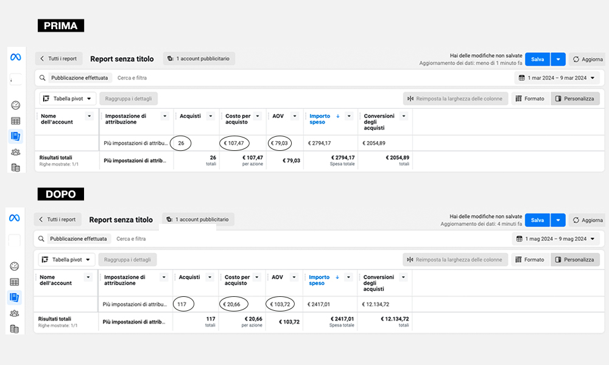609x365 pixels.
Task: Go back to Tutti i report in PRIMA
Action: (x=58, y=58)
